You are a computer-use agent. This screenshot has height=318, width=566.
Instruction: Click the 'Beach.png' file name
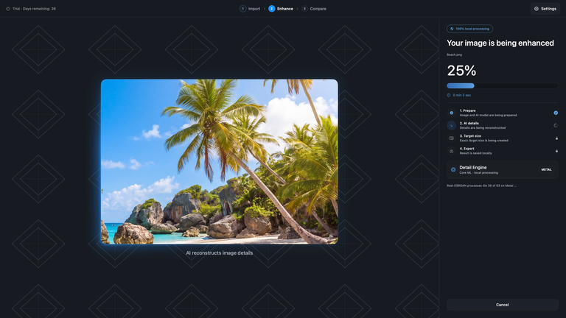coord(454,54)
